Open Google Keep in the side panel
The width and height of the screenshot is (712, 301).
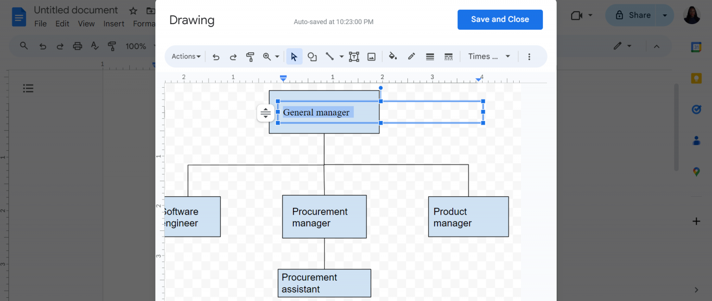pyautogui.click(x=696, y=78)
